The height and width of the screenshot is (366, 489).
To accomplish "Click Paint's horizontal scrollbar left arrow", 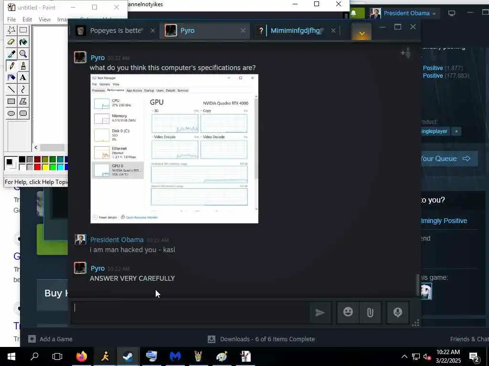I will pos(36,148).
